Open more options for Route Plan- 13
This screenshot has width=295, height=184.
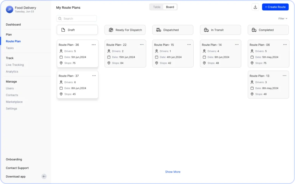pos(284,76)
